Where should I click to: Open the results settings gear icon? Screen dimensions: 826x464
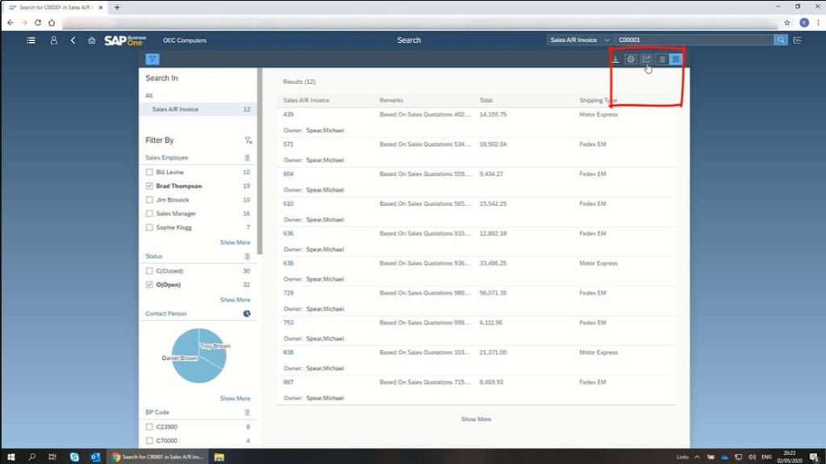coord(631,59)
